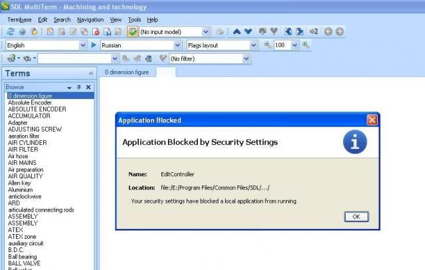Click the go to entry number icon
The height and width of the screenshot is (270, 425).
click(x=313, y=32)
